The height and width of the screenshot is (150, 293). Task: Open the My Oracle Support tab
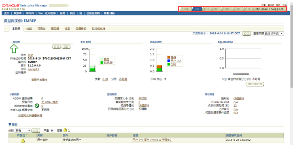click(x=269, y=9)
